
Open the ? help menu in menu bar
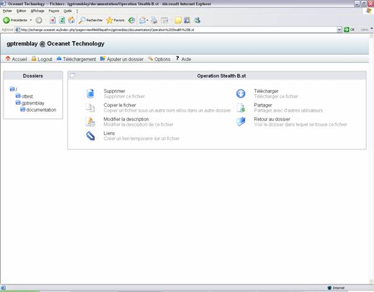[77, 11]
